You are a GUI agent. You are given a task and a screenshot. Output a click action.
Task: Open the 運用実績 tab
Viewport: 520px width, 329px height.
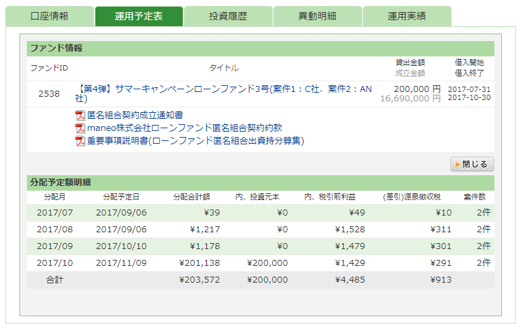[406, 16]
